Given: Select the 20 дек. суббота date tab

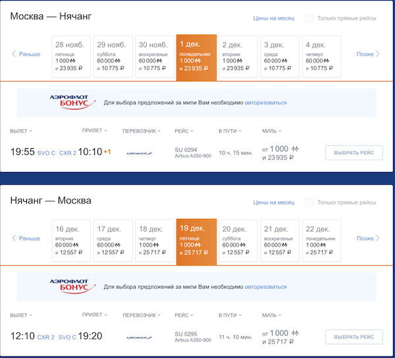Looking at the screenshot, I should click(238, 240).
